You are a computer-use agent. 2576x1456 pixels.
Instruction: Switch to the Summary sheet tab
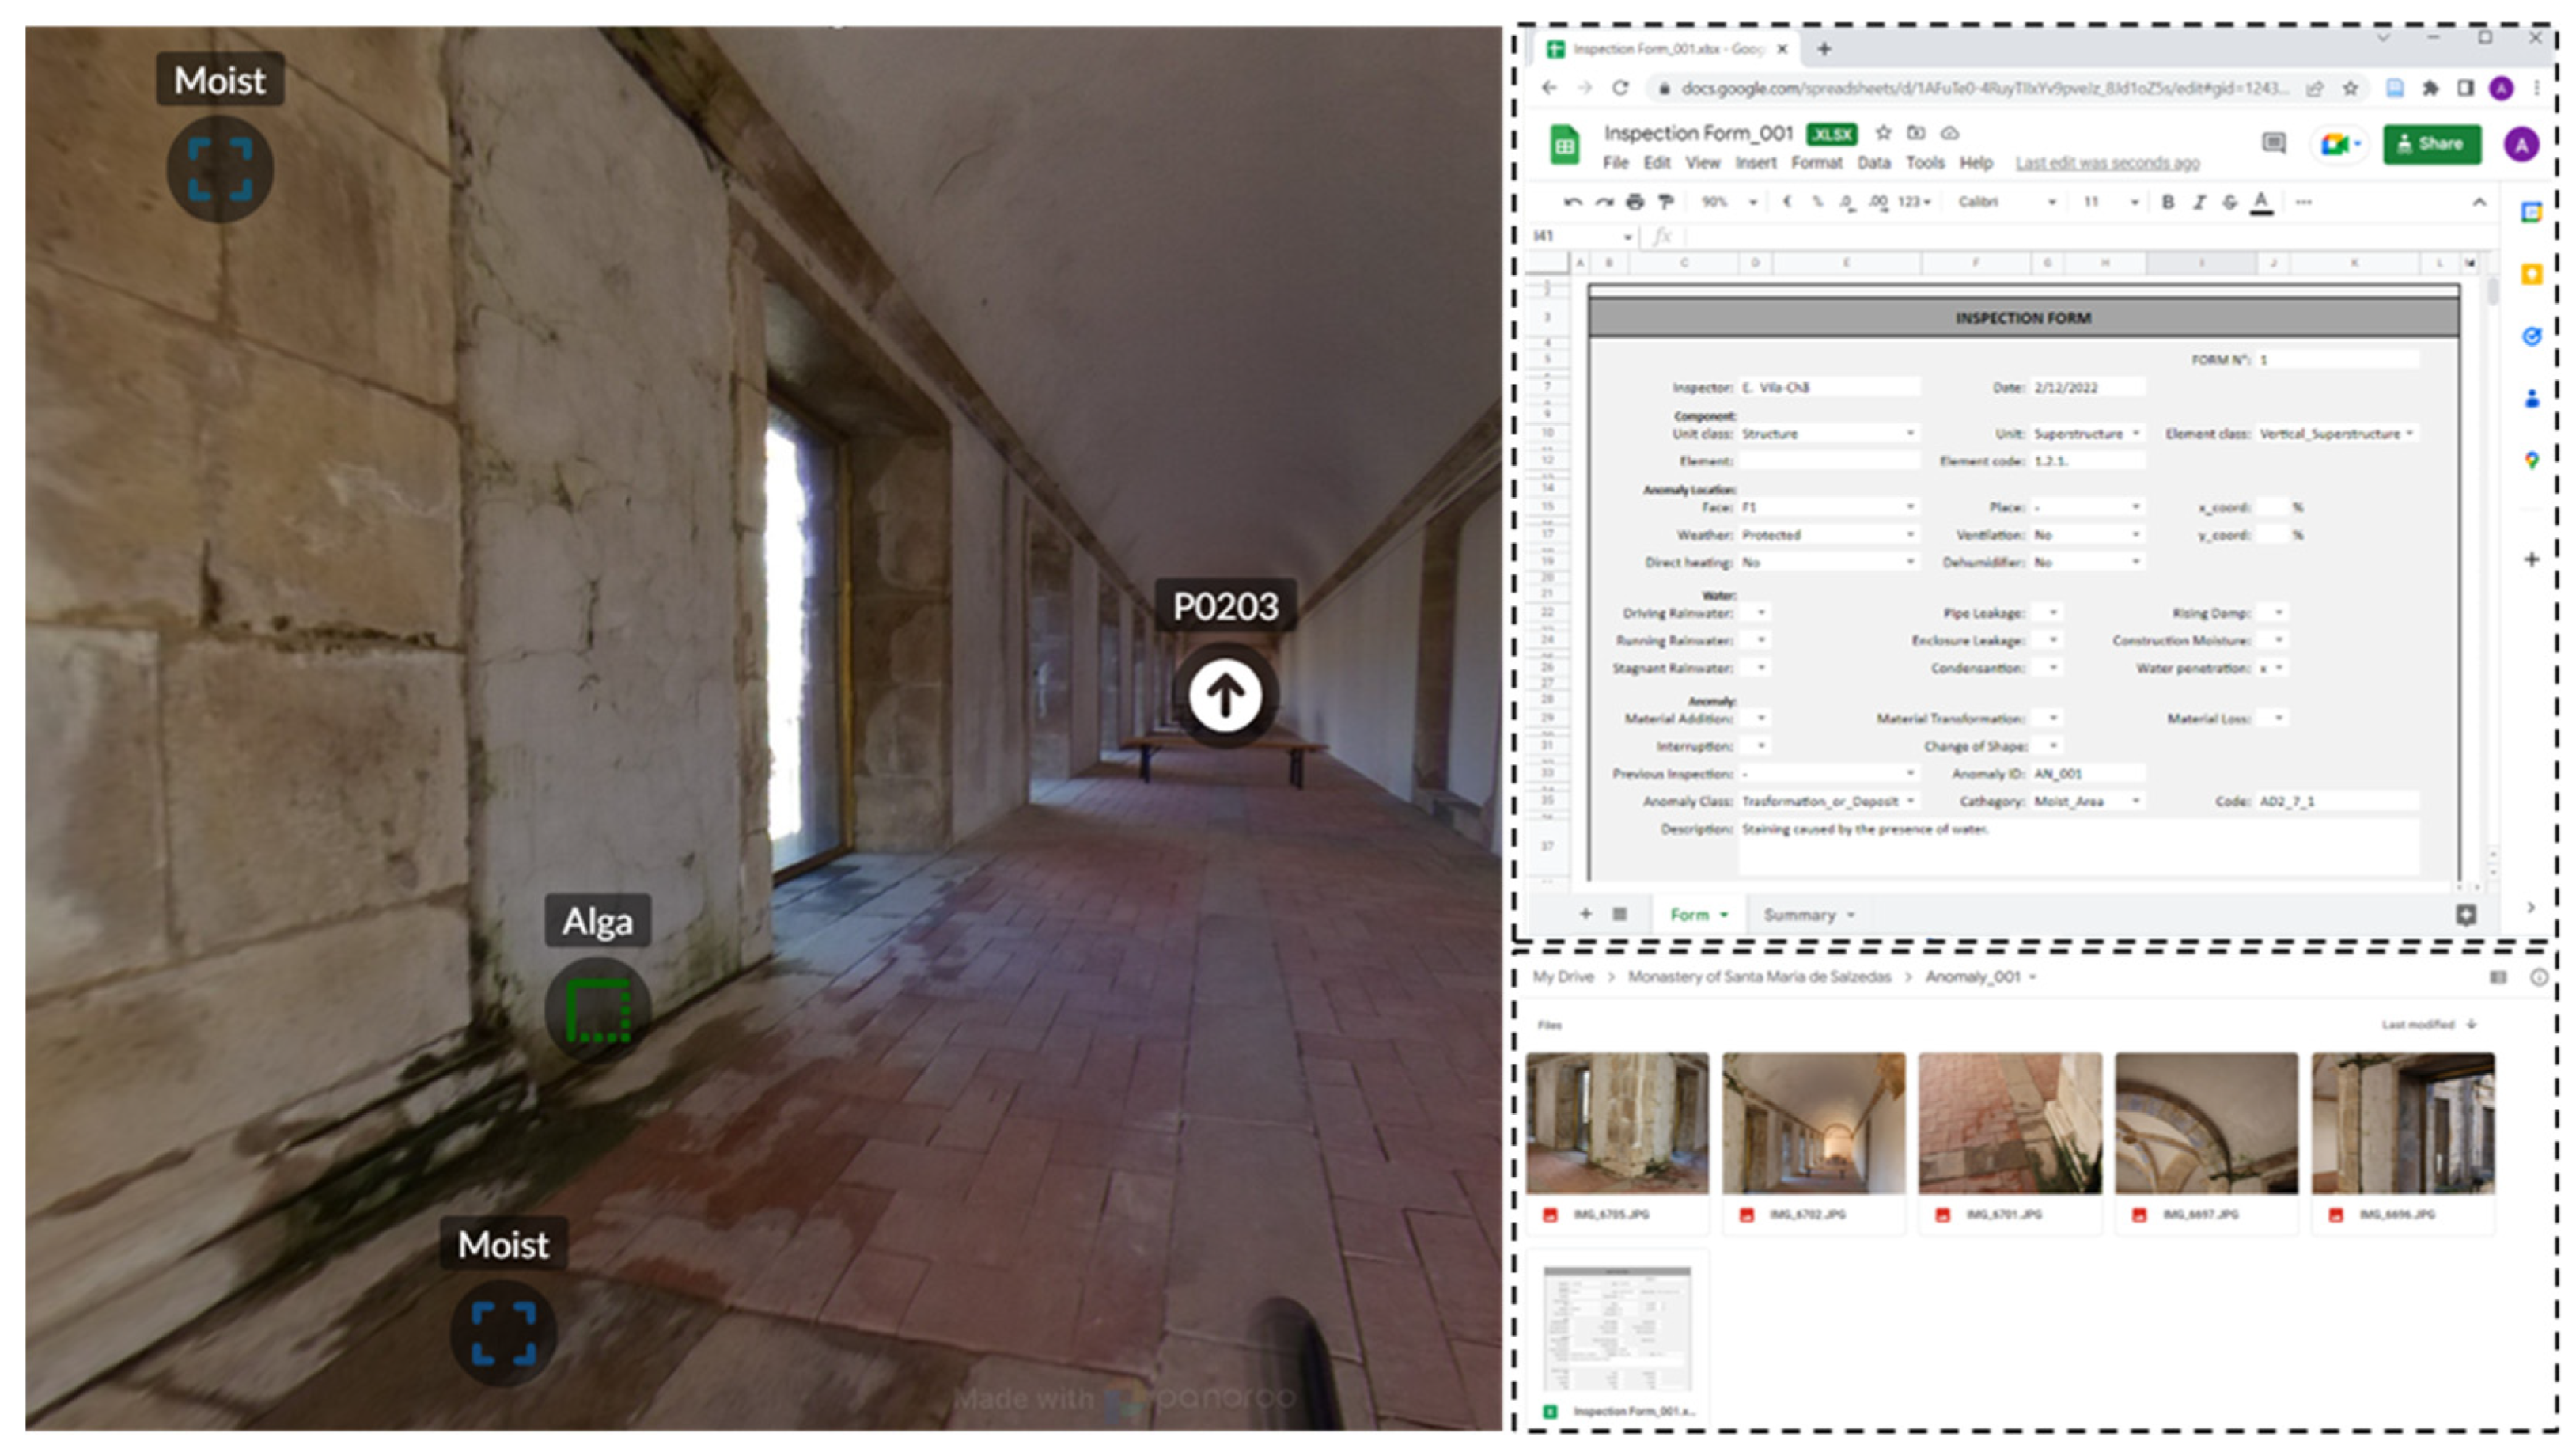1800,915
